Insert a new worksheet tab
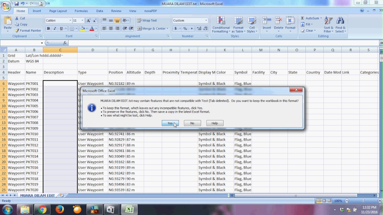Image resolution: width=383 pixels, height=215 pixels. 62,196
